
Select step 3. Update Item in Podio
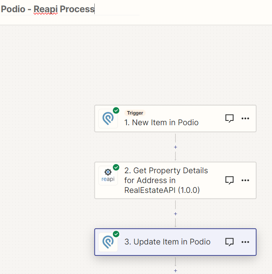(175, 242)
